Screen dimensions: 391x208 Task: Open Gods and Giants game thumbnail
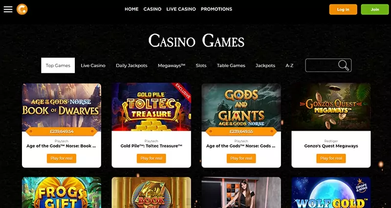(241, 107)
